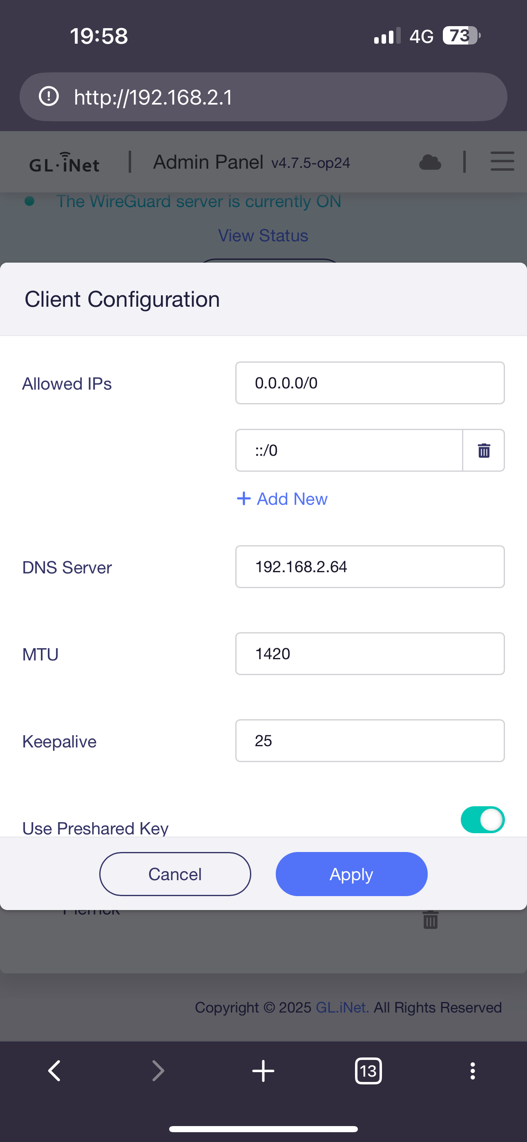Image resolution: width=527 pixels, height=1142 pixels.
Task: Click the GL.iNet logo
Action: tap(65, 163)
